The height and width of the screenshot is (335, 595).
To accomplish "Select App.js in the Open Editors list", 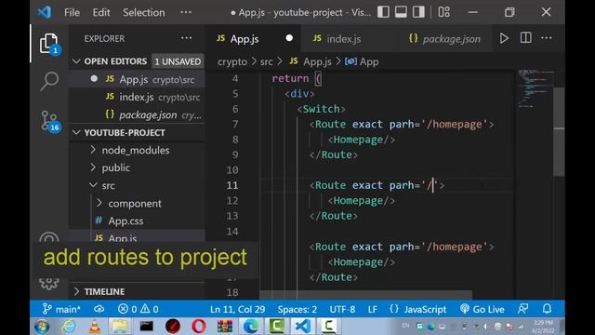I will [x=137, y=79].
